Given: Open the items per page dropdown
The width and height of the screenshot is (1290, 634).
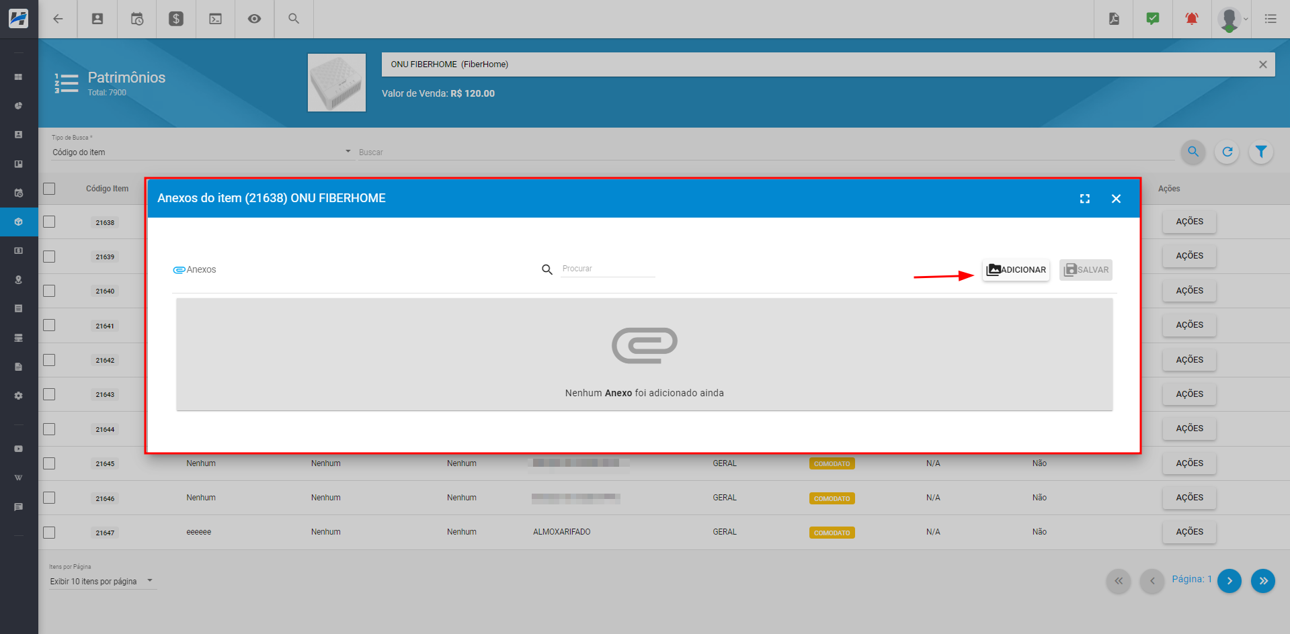Looking at the screenshot, I should click(102, 582).
